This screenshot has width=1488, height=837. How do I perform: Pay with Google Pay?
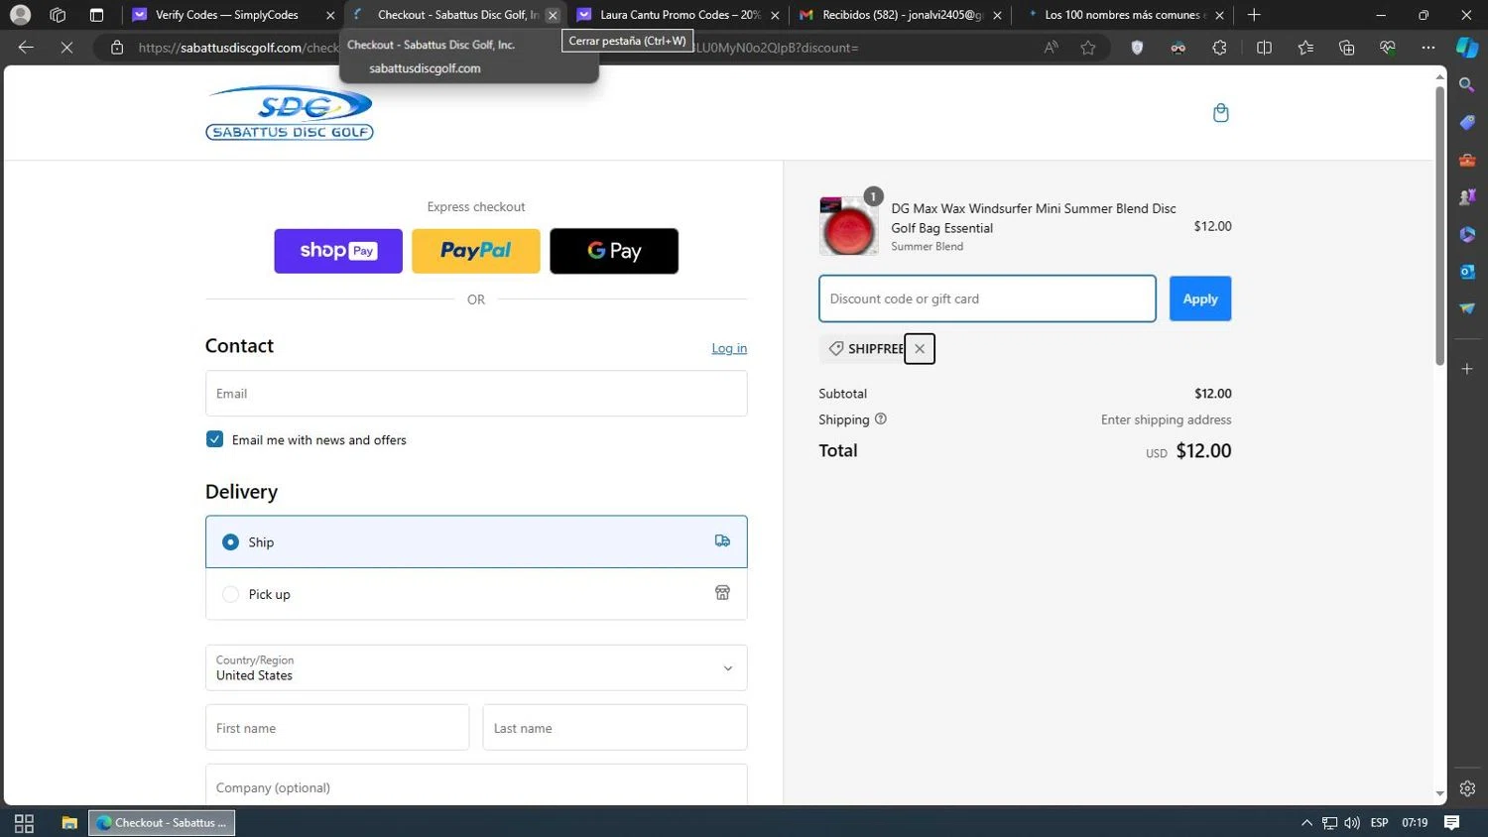tap(614, 251)
